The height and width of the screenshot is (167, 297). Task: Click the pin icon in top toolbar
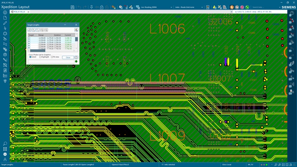pyautogui.click(x=91, y=7)
